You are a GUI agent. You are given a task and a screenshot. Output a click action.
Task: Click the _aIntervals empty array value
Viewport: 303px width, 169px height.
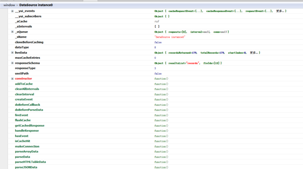click(157, 26)
